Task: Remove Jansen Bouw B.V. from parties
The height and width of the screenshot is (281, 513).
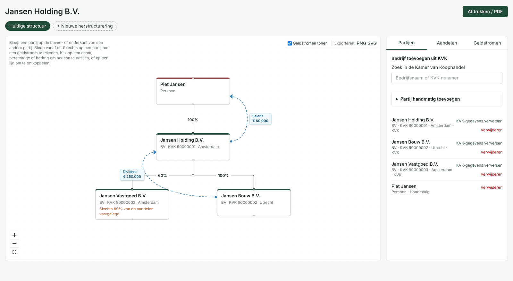Action: tap(492, 152)
